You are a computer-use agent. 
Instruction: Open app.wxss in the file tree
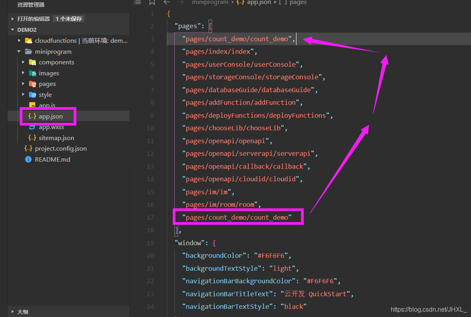click(52, 127)
